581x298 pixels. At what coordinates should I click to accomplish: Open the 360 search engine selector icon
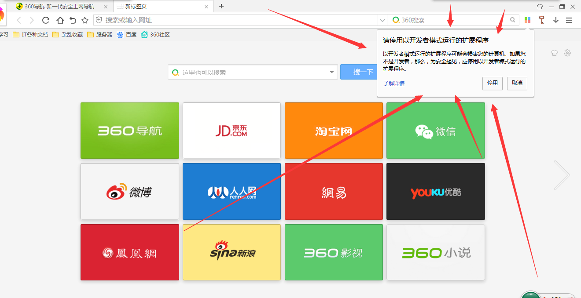(x=396, y=20)
